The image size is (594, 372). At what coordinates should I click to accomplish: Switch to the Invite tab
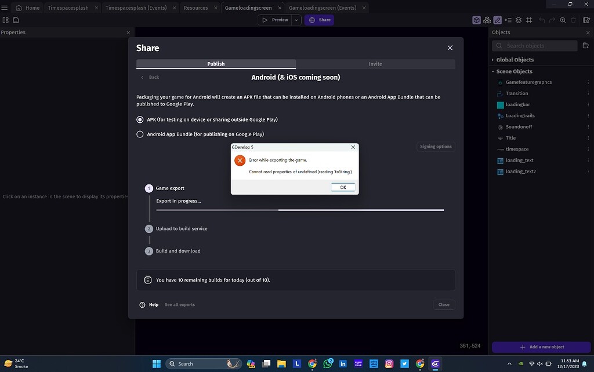pyautogui.click(x=375, y=64)
